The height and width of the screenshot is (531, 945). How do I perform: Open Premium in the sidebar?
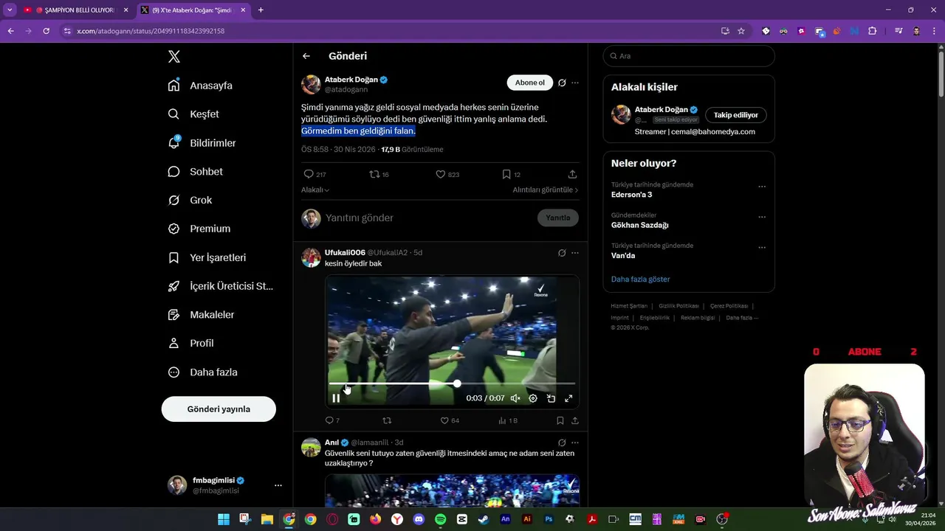199,229
